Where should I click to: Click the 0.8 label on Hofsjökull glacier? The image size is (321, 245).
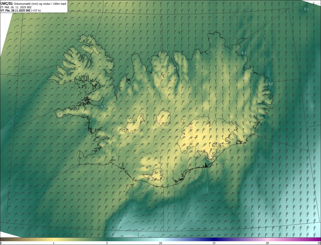pyautogui.click(x=160, y=121)
